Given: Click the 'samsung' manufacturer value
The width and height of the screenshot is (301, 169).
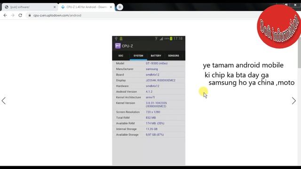Looking at the screenshot, I should pos(152,69).
